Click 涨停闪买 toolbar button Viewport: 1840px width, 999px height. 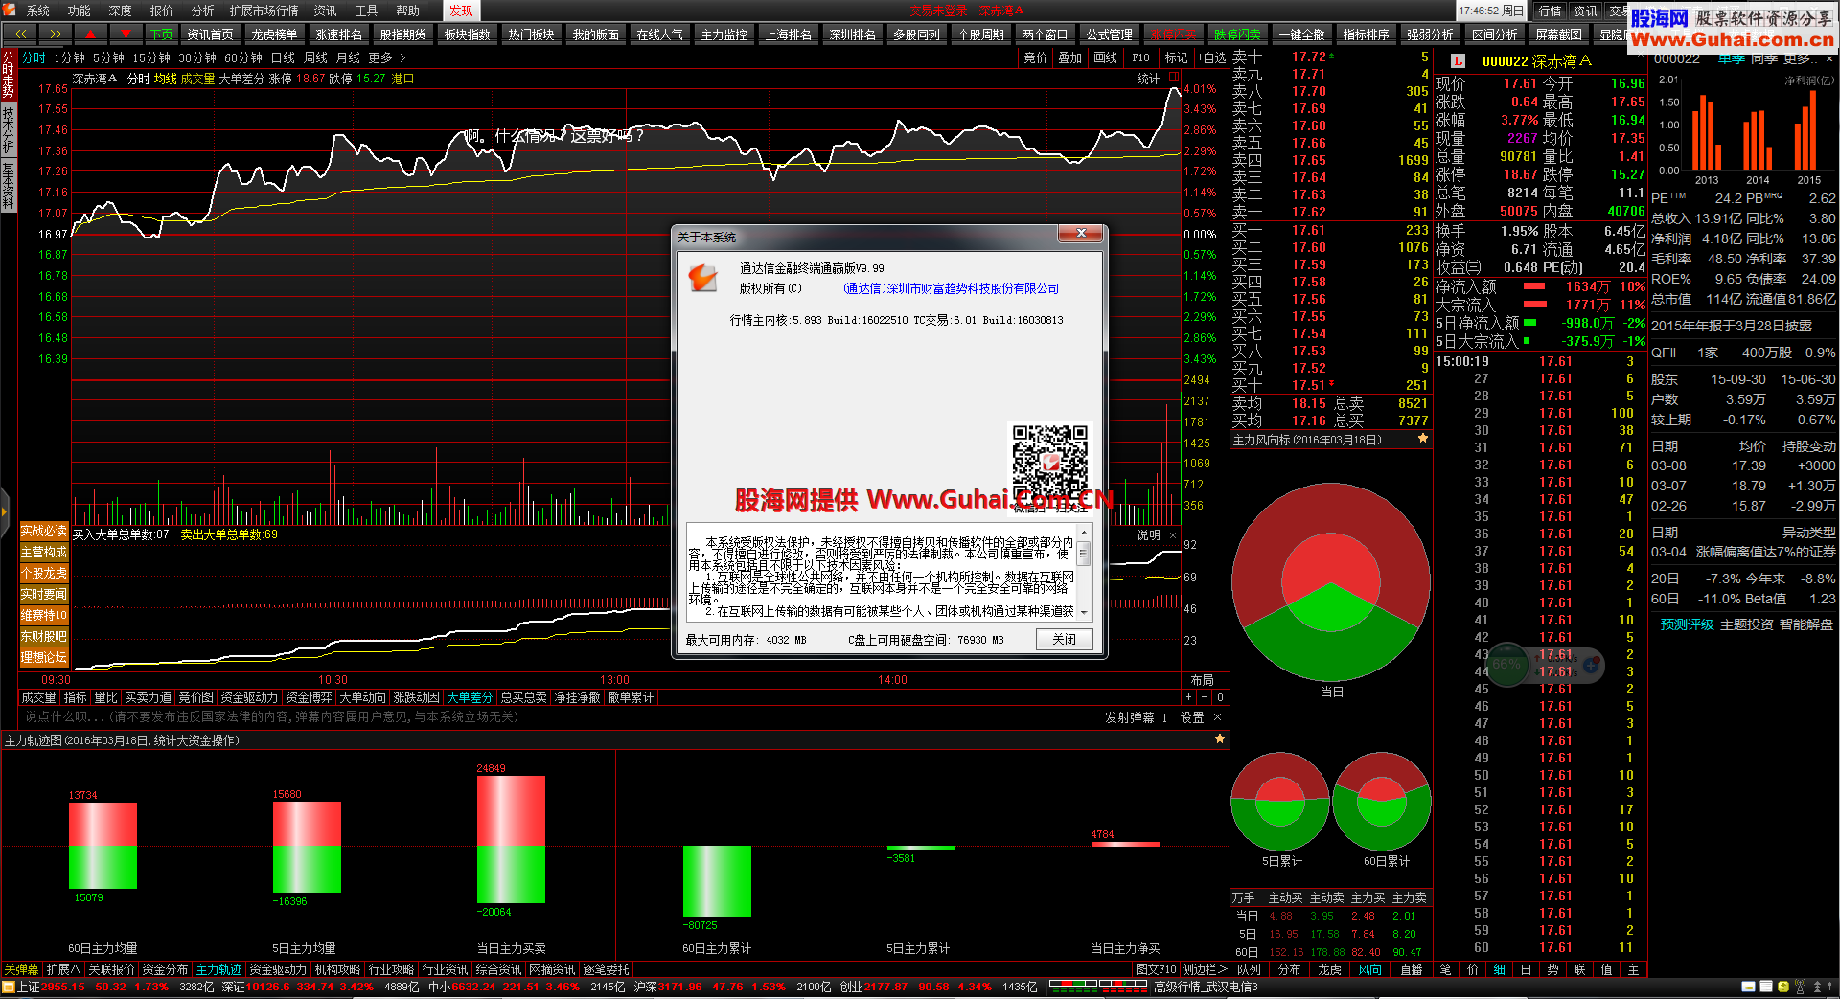click(x=1173, y=34)
